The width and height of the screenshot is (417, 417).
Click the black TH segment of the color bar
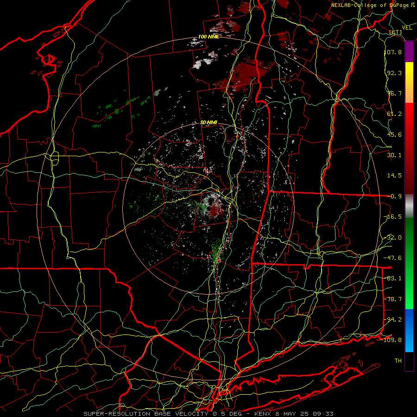[x=409, y=361]
